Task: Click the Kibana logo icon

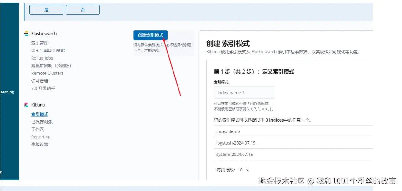Action: 27,105
